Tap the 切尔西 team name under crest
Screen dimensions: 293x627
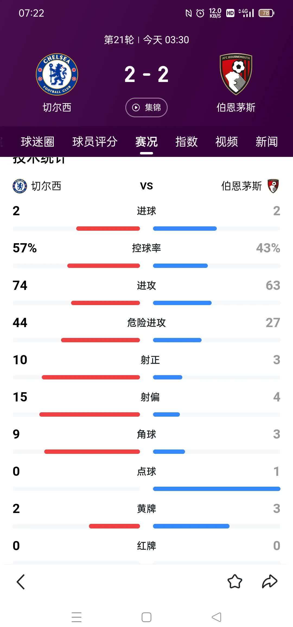[57, 107]
